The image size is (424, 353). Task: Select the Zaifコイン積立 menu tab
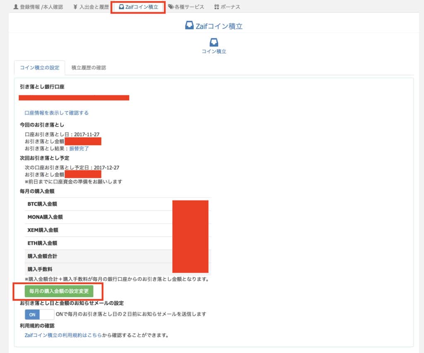click(x=138, y=7)
